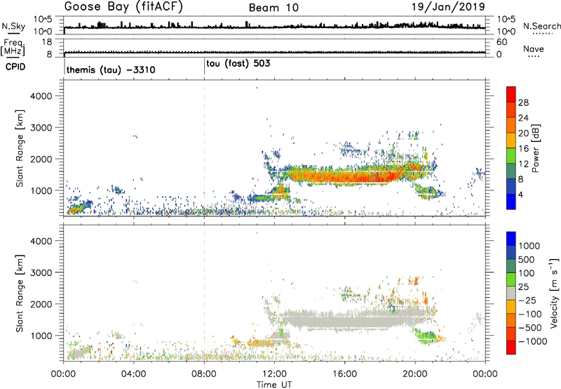Pick the red bottom Velocity colorbar segment
Image resolution: width=561 pixels, height=389 pixels.
click(511, 348)
